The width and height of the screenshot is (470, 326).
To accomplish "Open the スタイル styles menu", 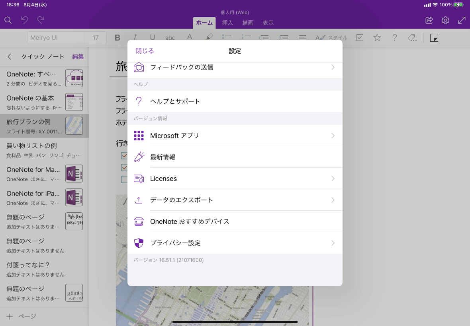I will tap(331, 37).
